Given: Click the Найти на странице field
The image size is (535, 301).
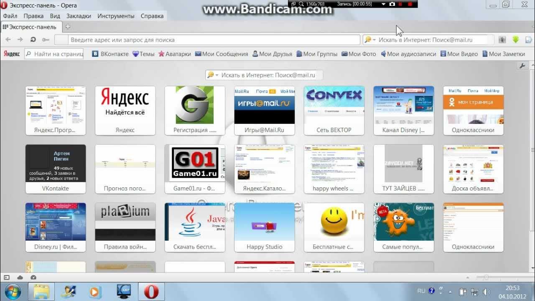Looking at the screenshot, I should pyautogui.click(x=54, y=54).
